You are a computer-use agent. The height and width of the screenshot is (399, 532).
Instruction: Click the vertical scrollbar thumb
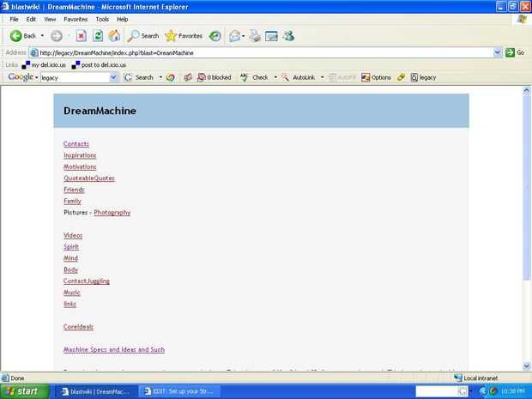(527, 187)
